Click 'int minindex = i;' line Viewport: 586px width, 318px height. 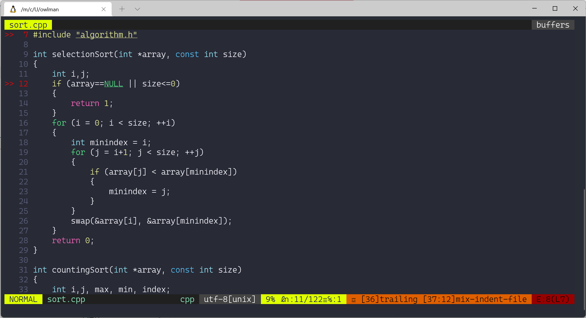111,143
